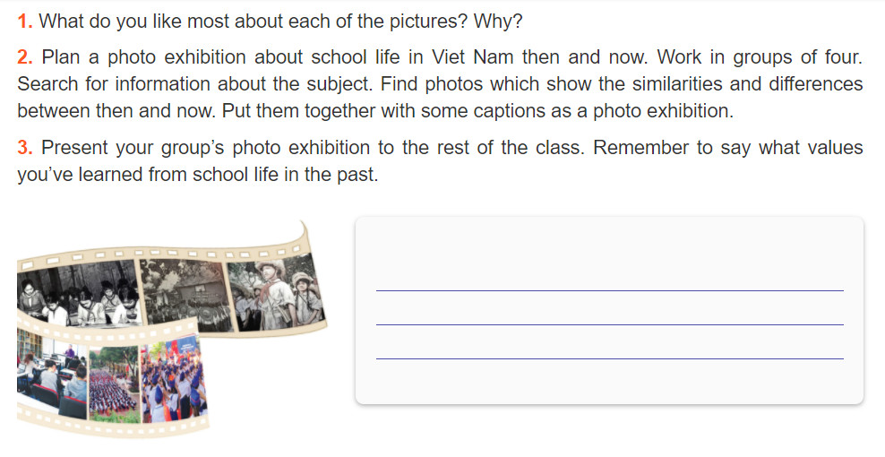Click the empty area above the answer lines
Image resolution: width=885 pixels, height=457 pixels.
pyautogui.click(x=610, y=252)
